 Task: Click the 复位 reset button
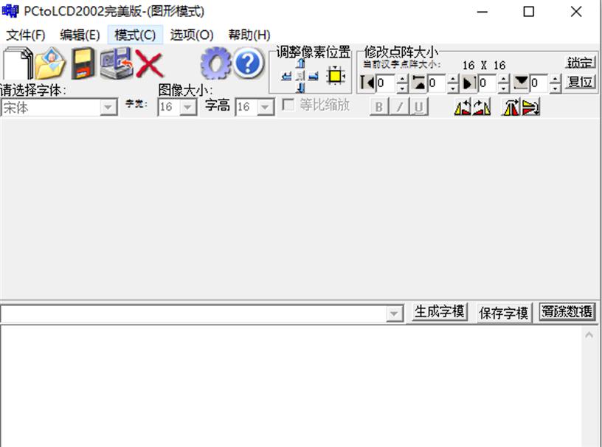(580, 82)
